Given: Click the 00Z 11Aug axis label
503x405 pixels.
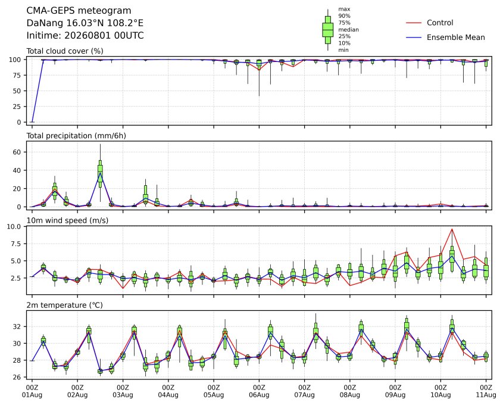Looking at the screenshot, I should pos(486,391).
